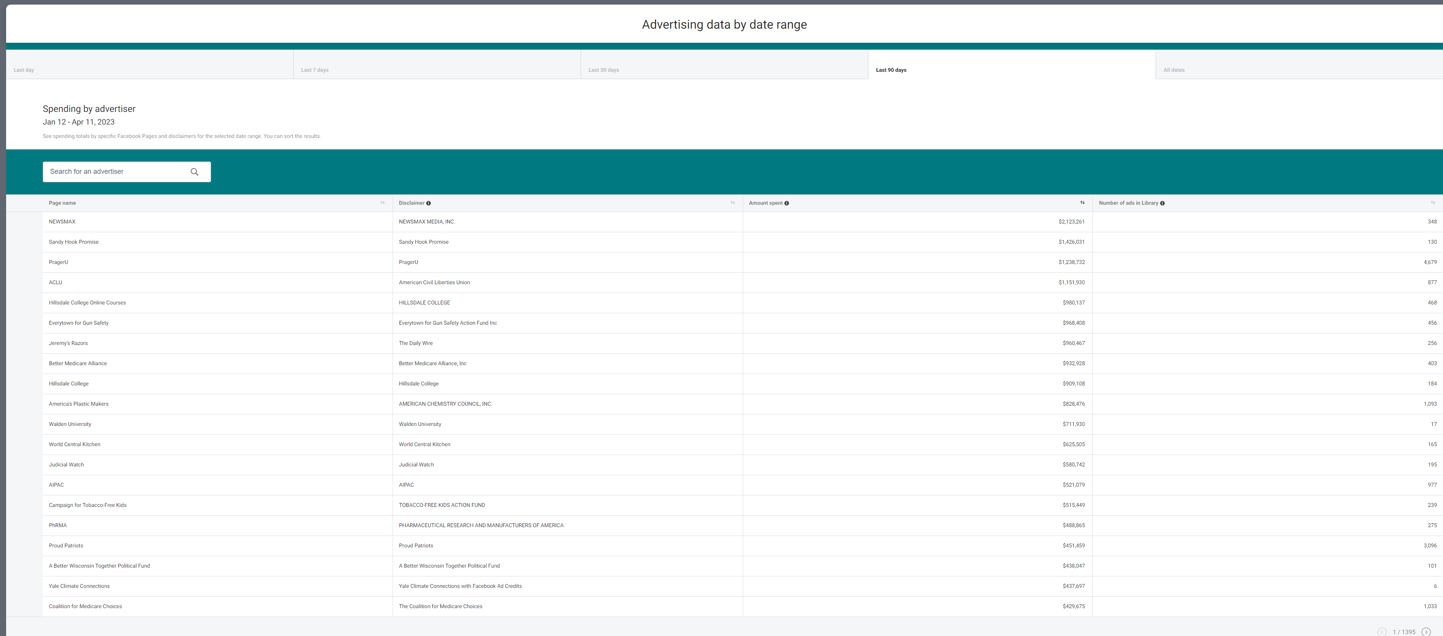Image resolution: width=1443 pixels, height=636 pixels.
Task: Click AMERICAN CHEMISTRY COUNCIL, INC. disclaimer
Action: tap(445, 404)
